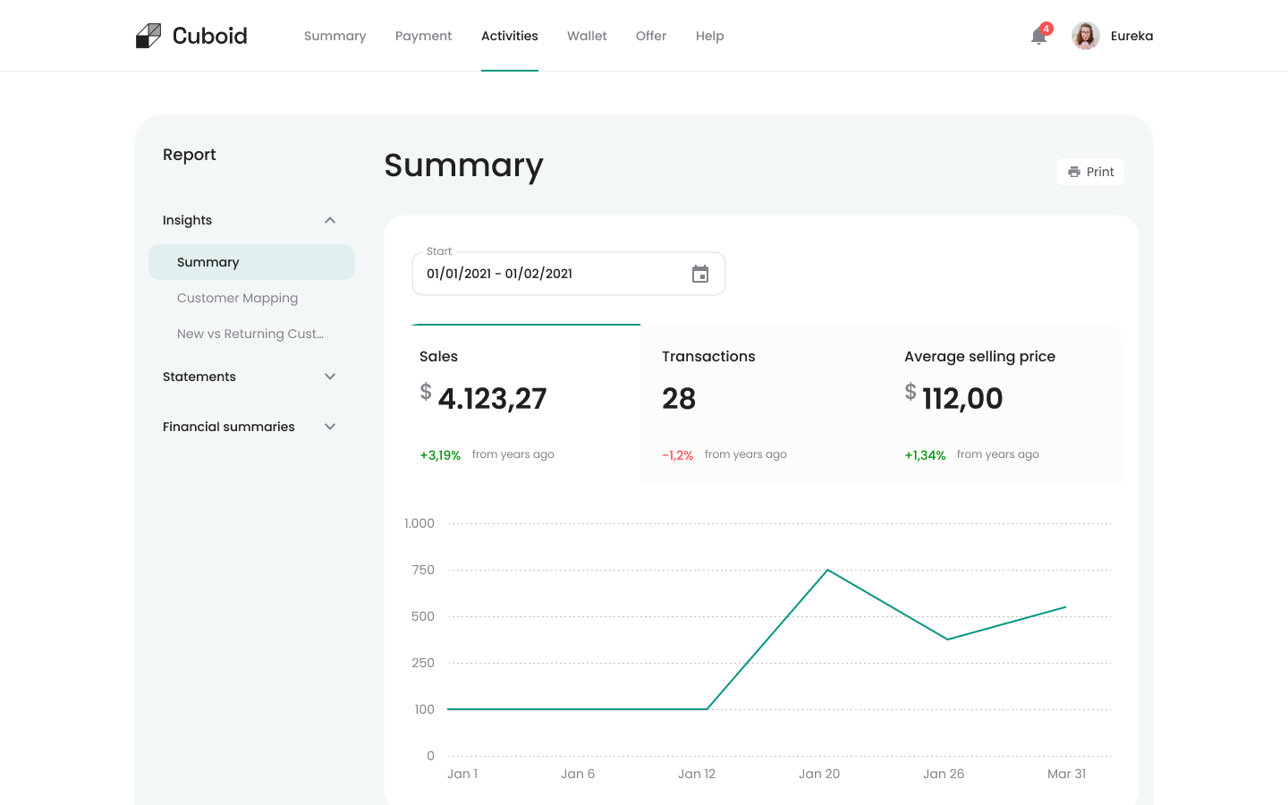Image resolution: width=1288 pixels, height=805 pixels.
Task: Select Summary in top navigation
Action: [x=335, y=36]
